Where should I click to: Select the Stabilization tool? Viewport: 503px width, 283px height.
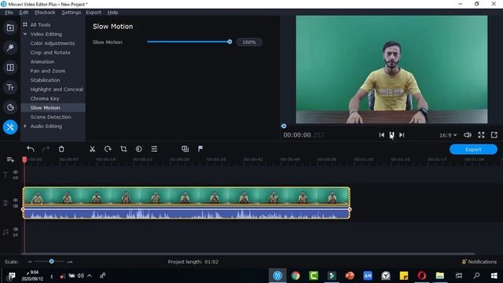coord(45,80)
